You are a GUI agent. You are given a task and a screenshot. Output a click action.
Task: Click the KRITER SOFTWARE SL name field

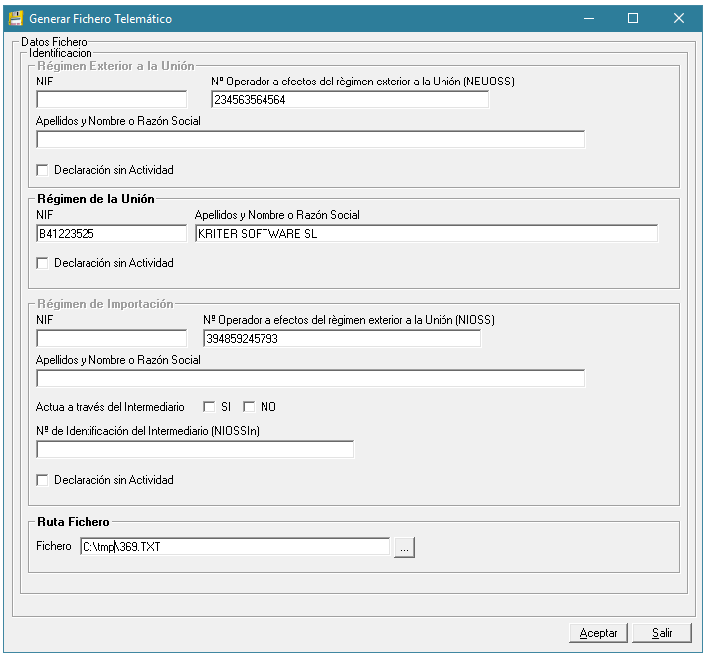[427, 234]
